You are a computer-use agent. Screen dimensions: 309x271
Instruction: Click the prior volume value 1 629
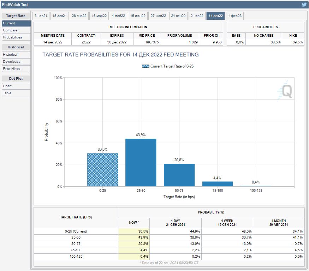193,42
